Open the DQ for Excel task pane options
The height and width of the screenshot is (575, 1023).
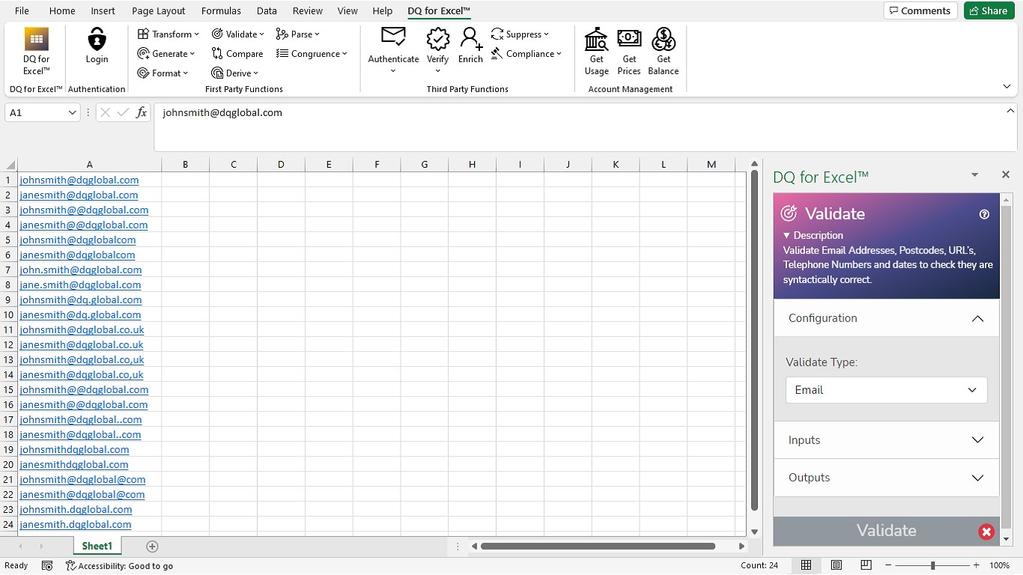click(x=974, y=175)
